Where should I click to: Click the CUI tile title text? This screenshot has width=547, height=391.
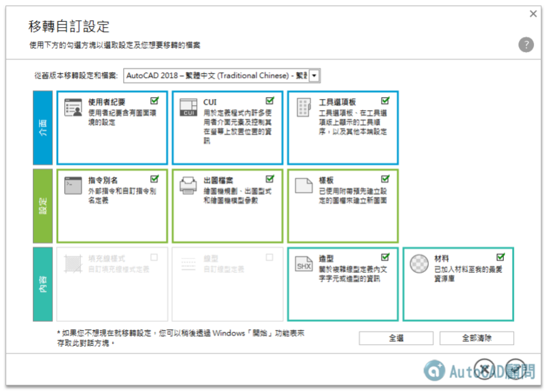coord(210,102)
